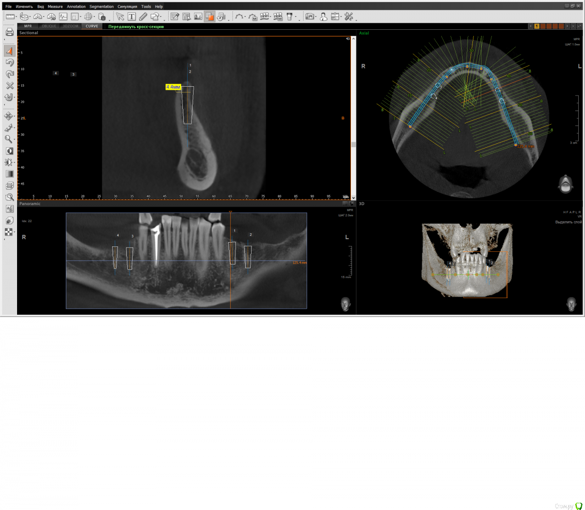Image resolution: width=585 pixels, height=510 pixels.
Task: Expand the checkerboard tool dropdown arrow
Action: [15, 233]
